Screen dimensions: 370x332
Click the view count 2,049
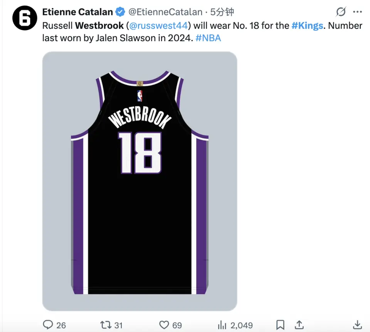click(x=241, y=325)
